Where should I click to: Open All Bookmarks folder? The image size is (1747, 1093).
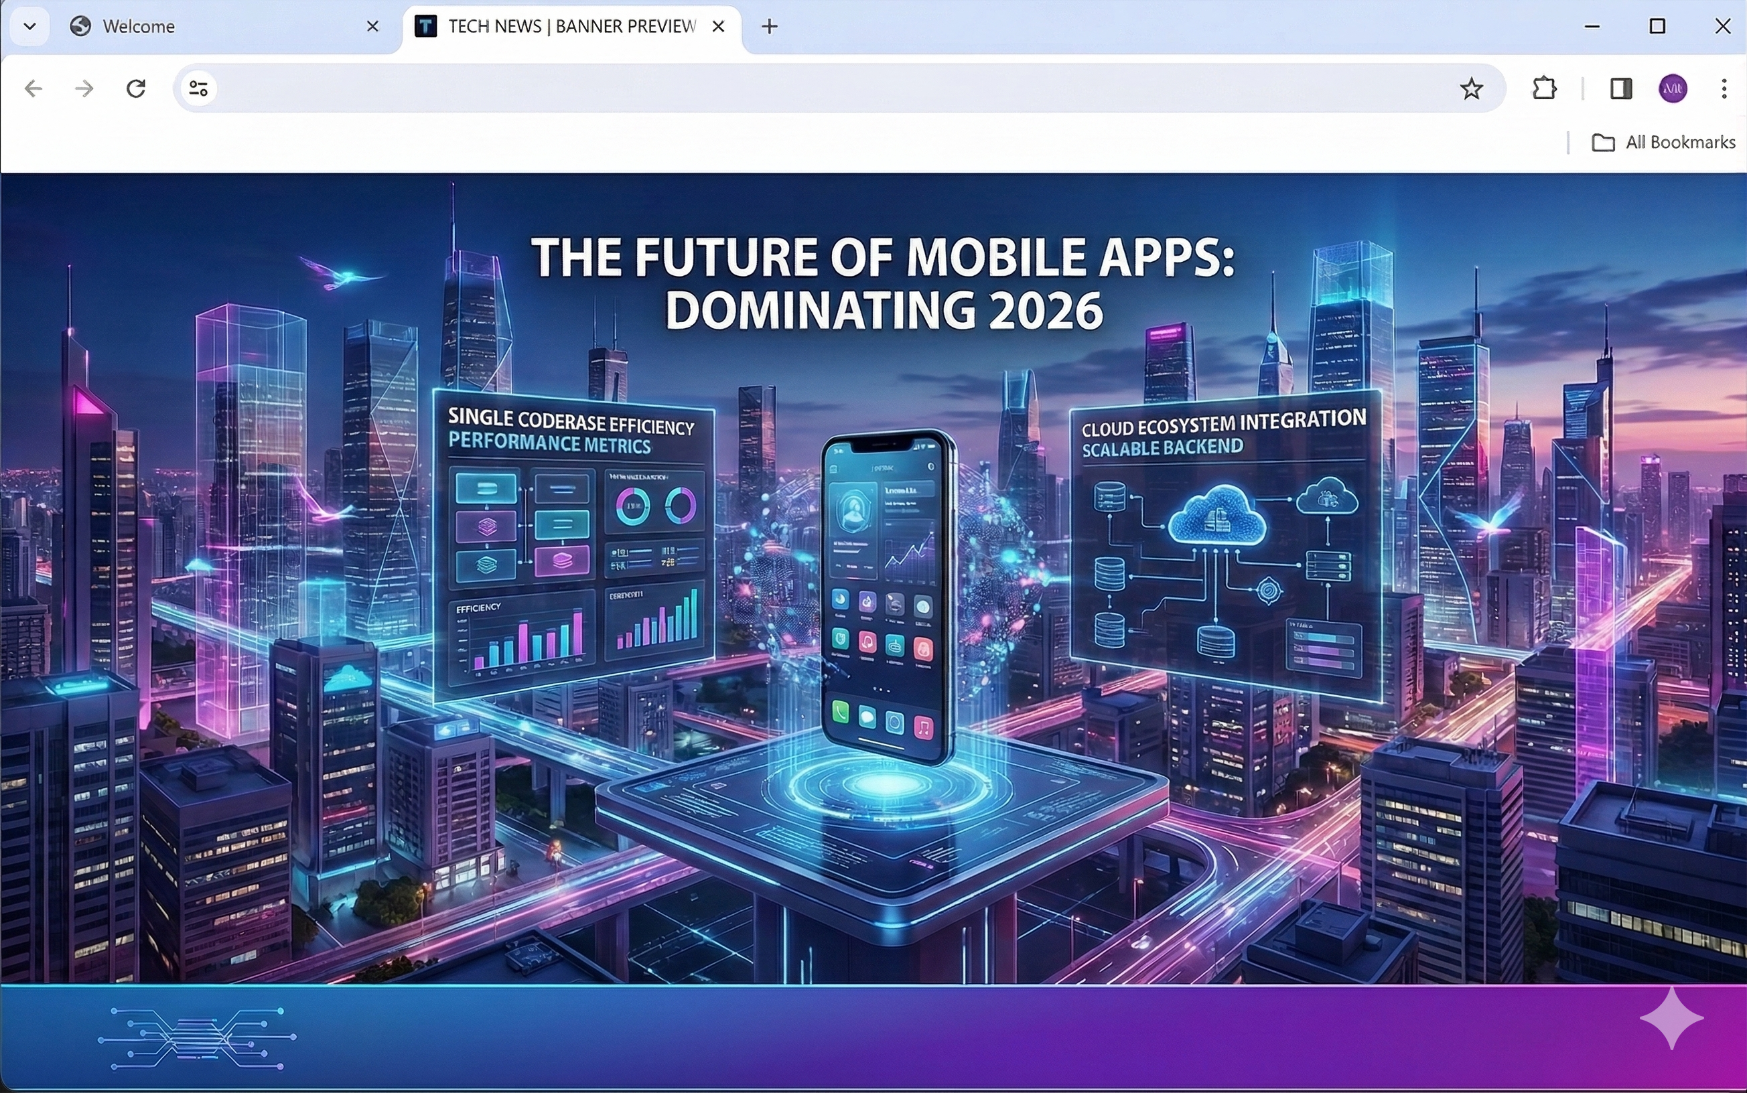[x=1663, y=143]
